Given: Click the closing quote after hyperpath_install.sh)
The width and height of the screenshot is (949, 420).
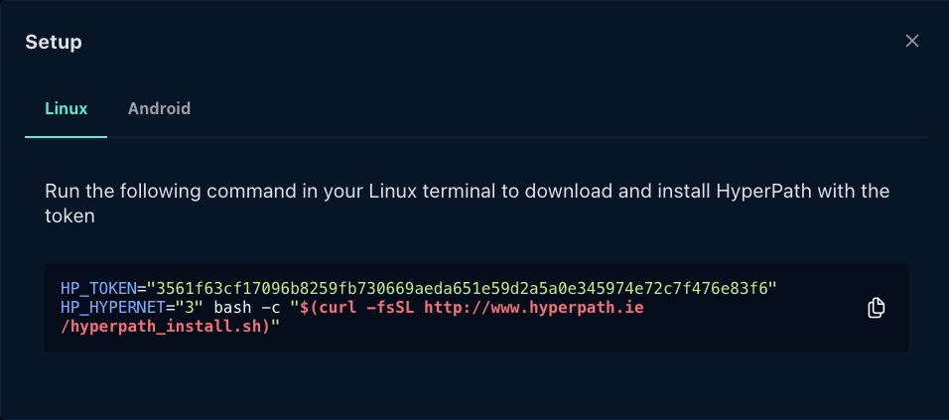Looking at the screenshot, I should point(274,327).
